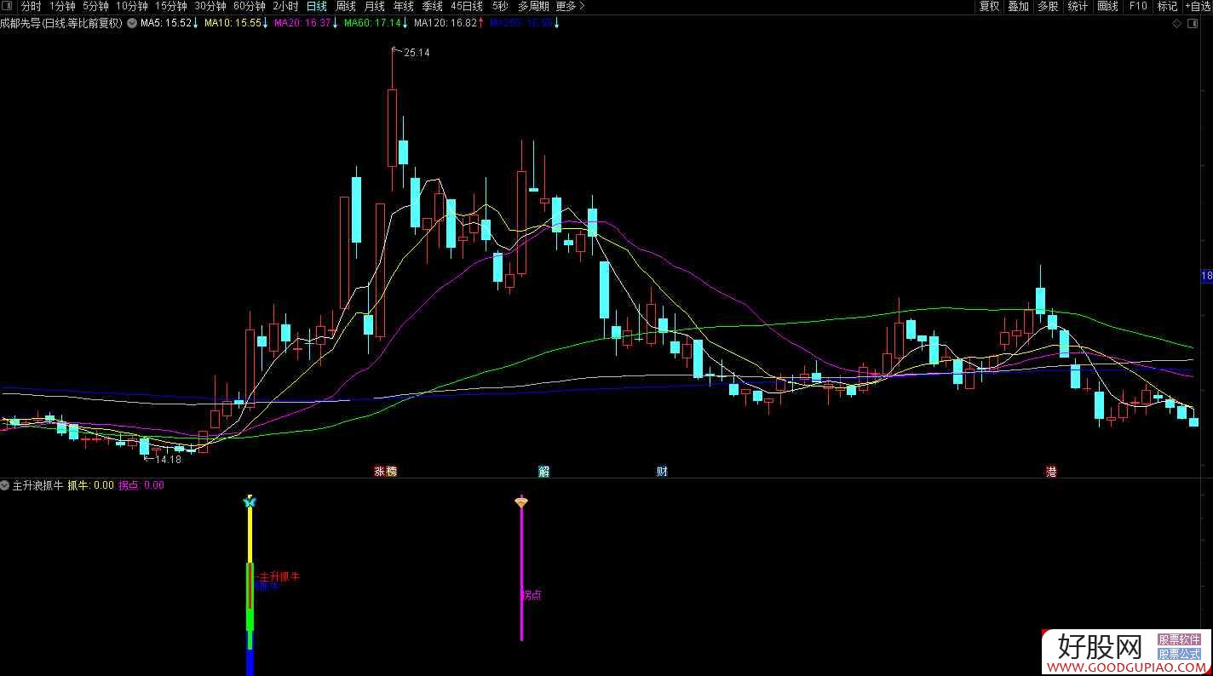The width and height of the screenshot is (1213, 676).
Task: Click the 拐点: 0.00 value
Action: (x=141, y=485)
